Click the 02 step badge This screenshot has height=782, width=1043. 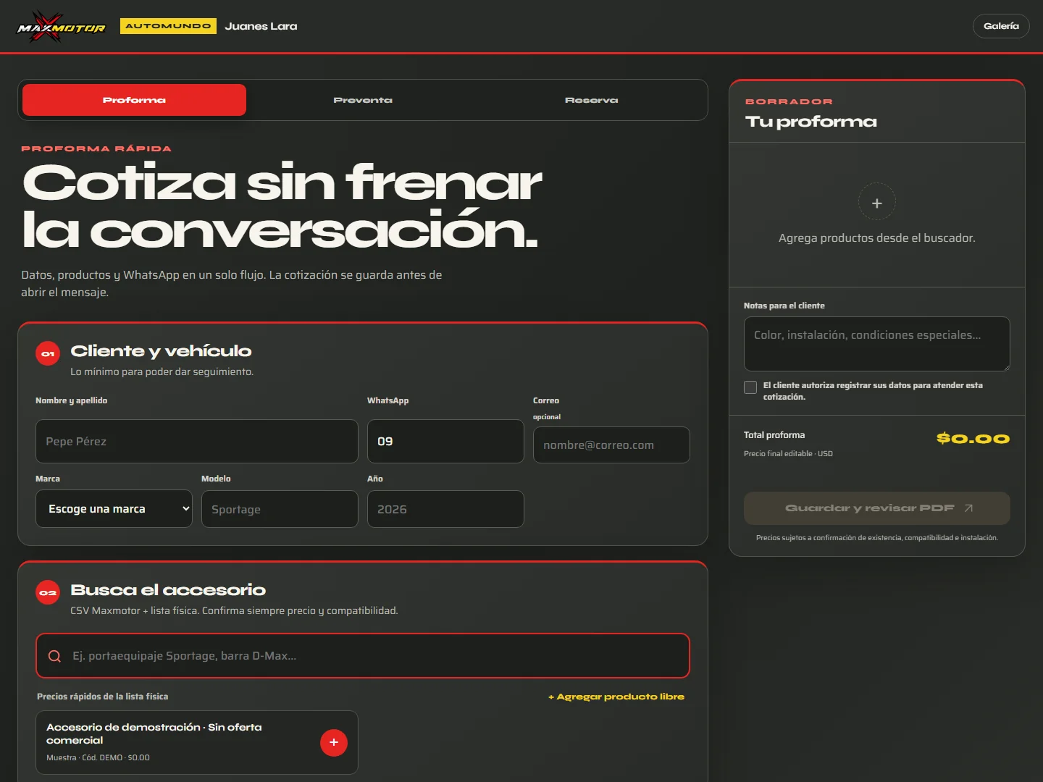(x=48, y=592)
